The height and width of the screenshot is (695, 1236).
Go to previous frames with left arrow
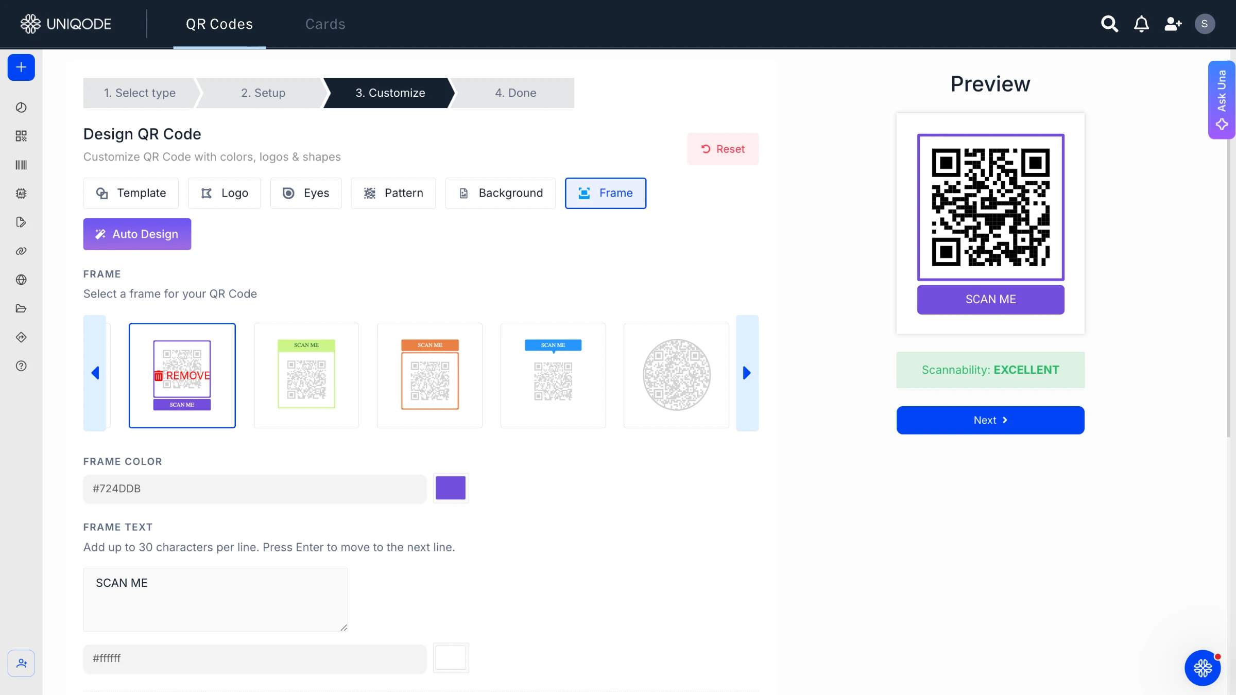pos(95,373)
